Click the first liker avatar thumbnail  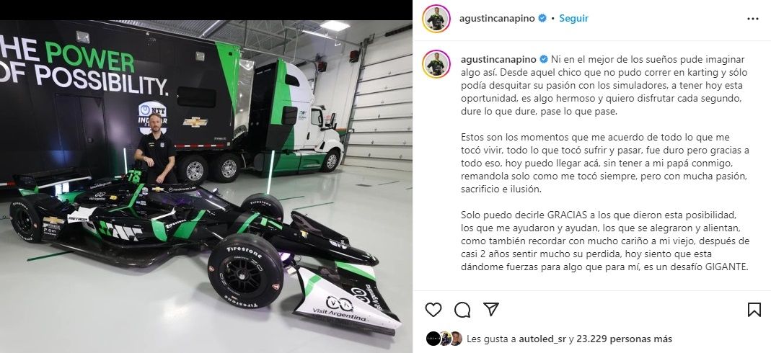tap(433, 339)
